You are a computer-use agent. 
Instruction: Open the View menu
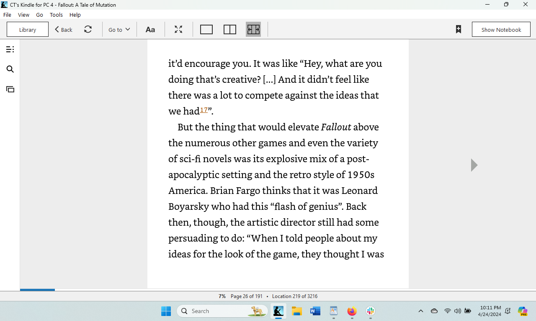[x=23, y=15]
